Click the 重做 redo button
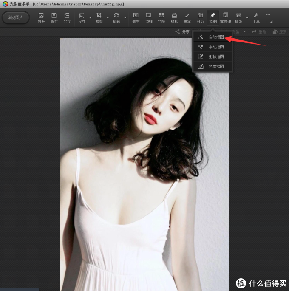This screenshot has height=291, width=289. click(259, 32)
